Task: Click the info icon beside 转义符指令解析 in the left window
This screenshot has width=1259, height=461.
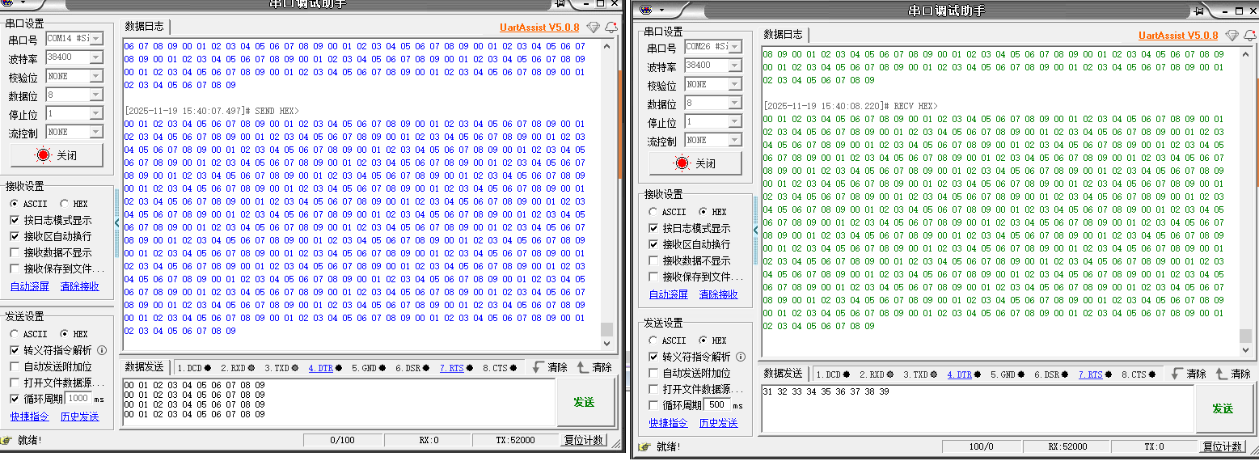Action: click(102, 350)
